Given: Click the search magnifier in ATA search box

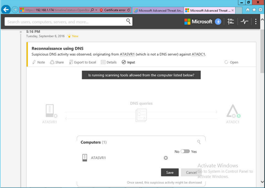Looking at the screenshot, I should [x=128, y=22].
